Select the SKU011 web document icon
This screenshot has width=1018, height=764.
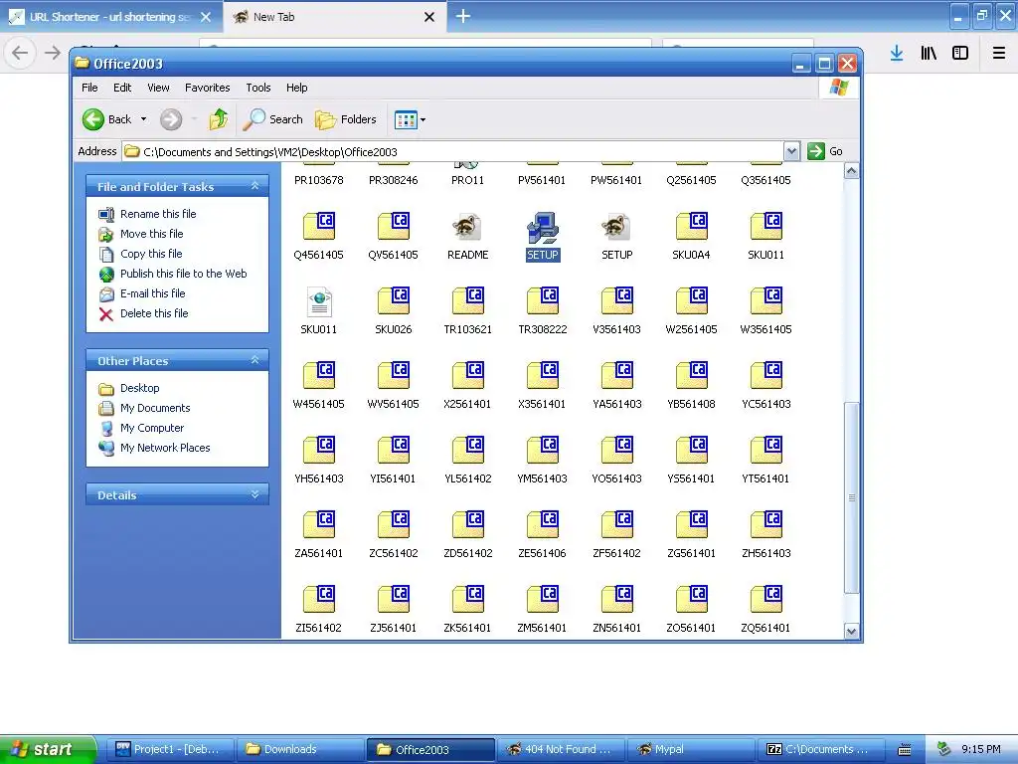tap(319, 301)
